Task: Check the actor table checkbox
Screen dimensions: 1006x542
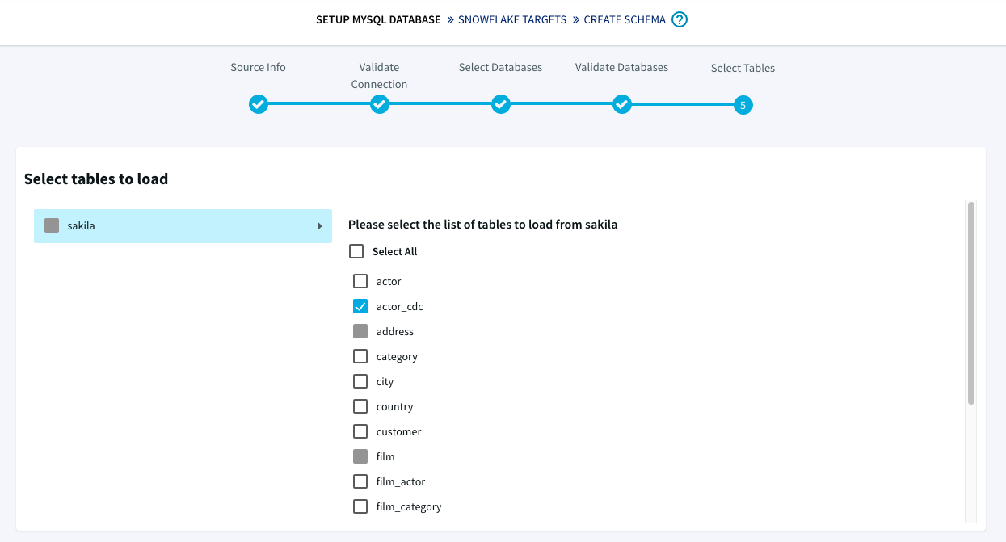Action: (x=360, y=281)
